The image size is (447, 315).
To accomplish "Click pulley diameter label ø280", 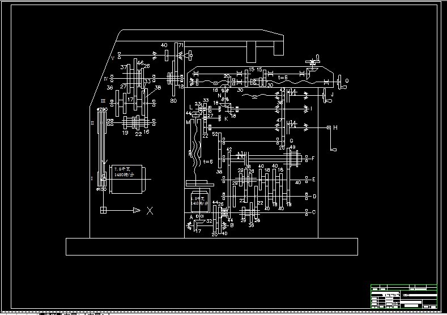I will click(x=102, y=109).
